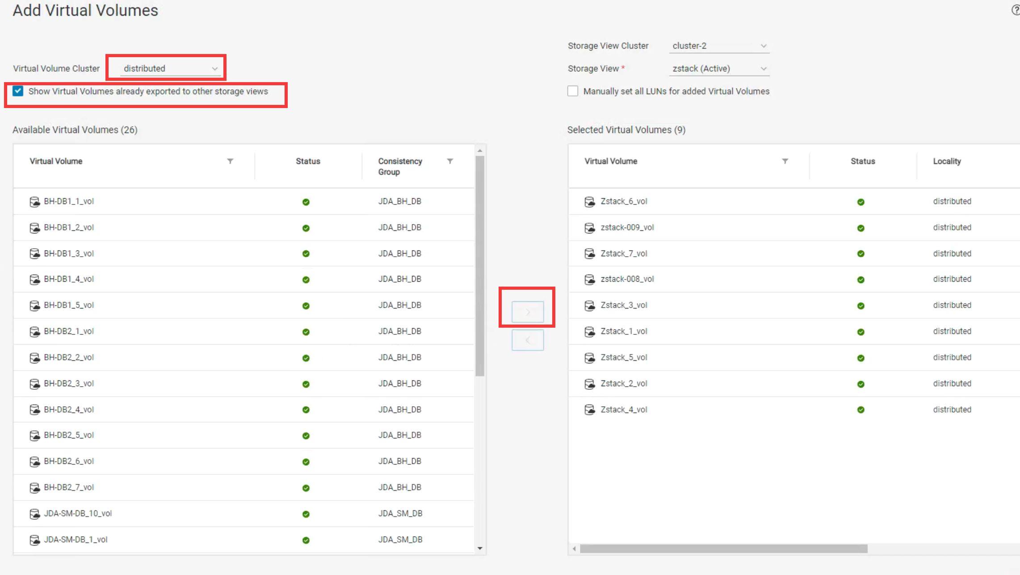
Task: Expand the Storage View zstack dropdown
Action: [x=719, y=69]
